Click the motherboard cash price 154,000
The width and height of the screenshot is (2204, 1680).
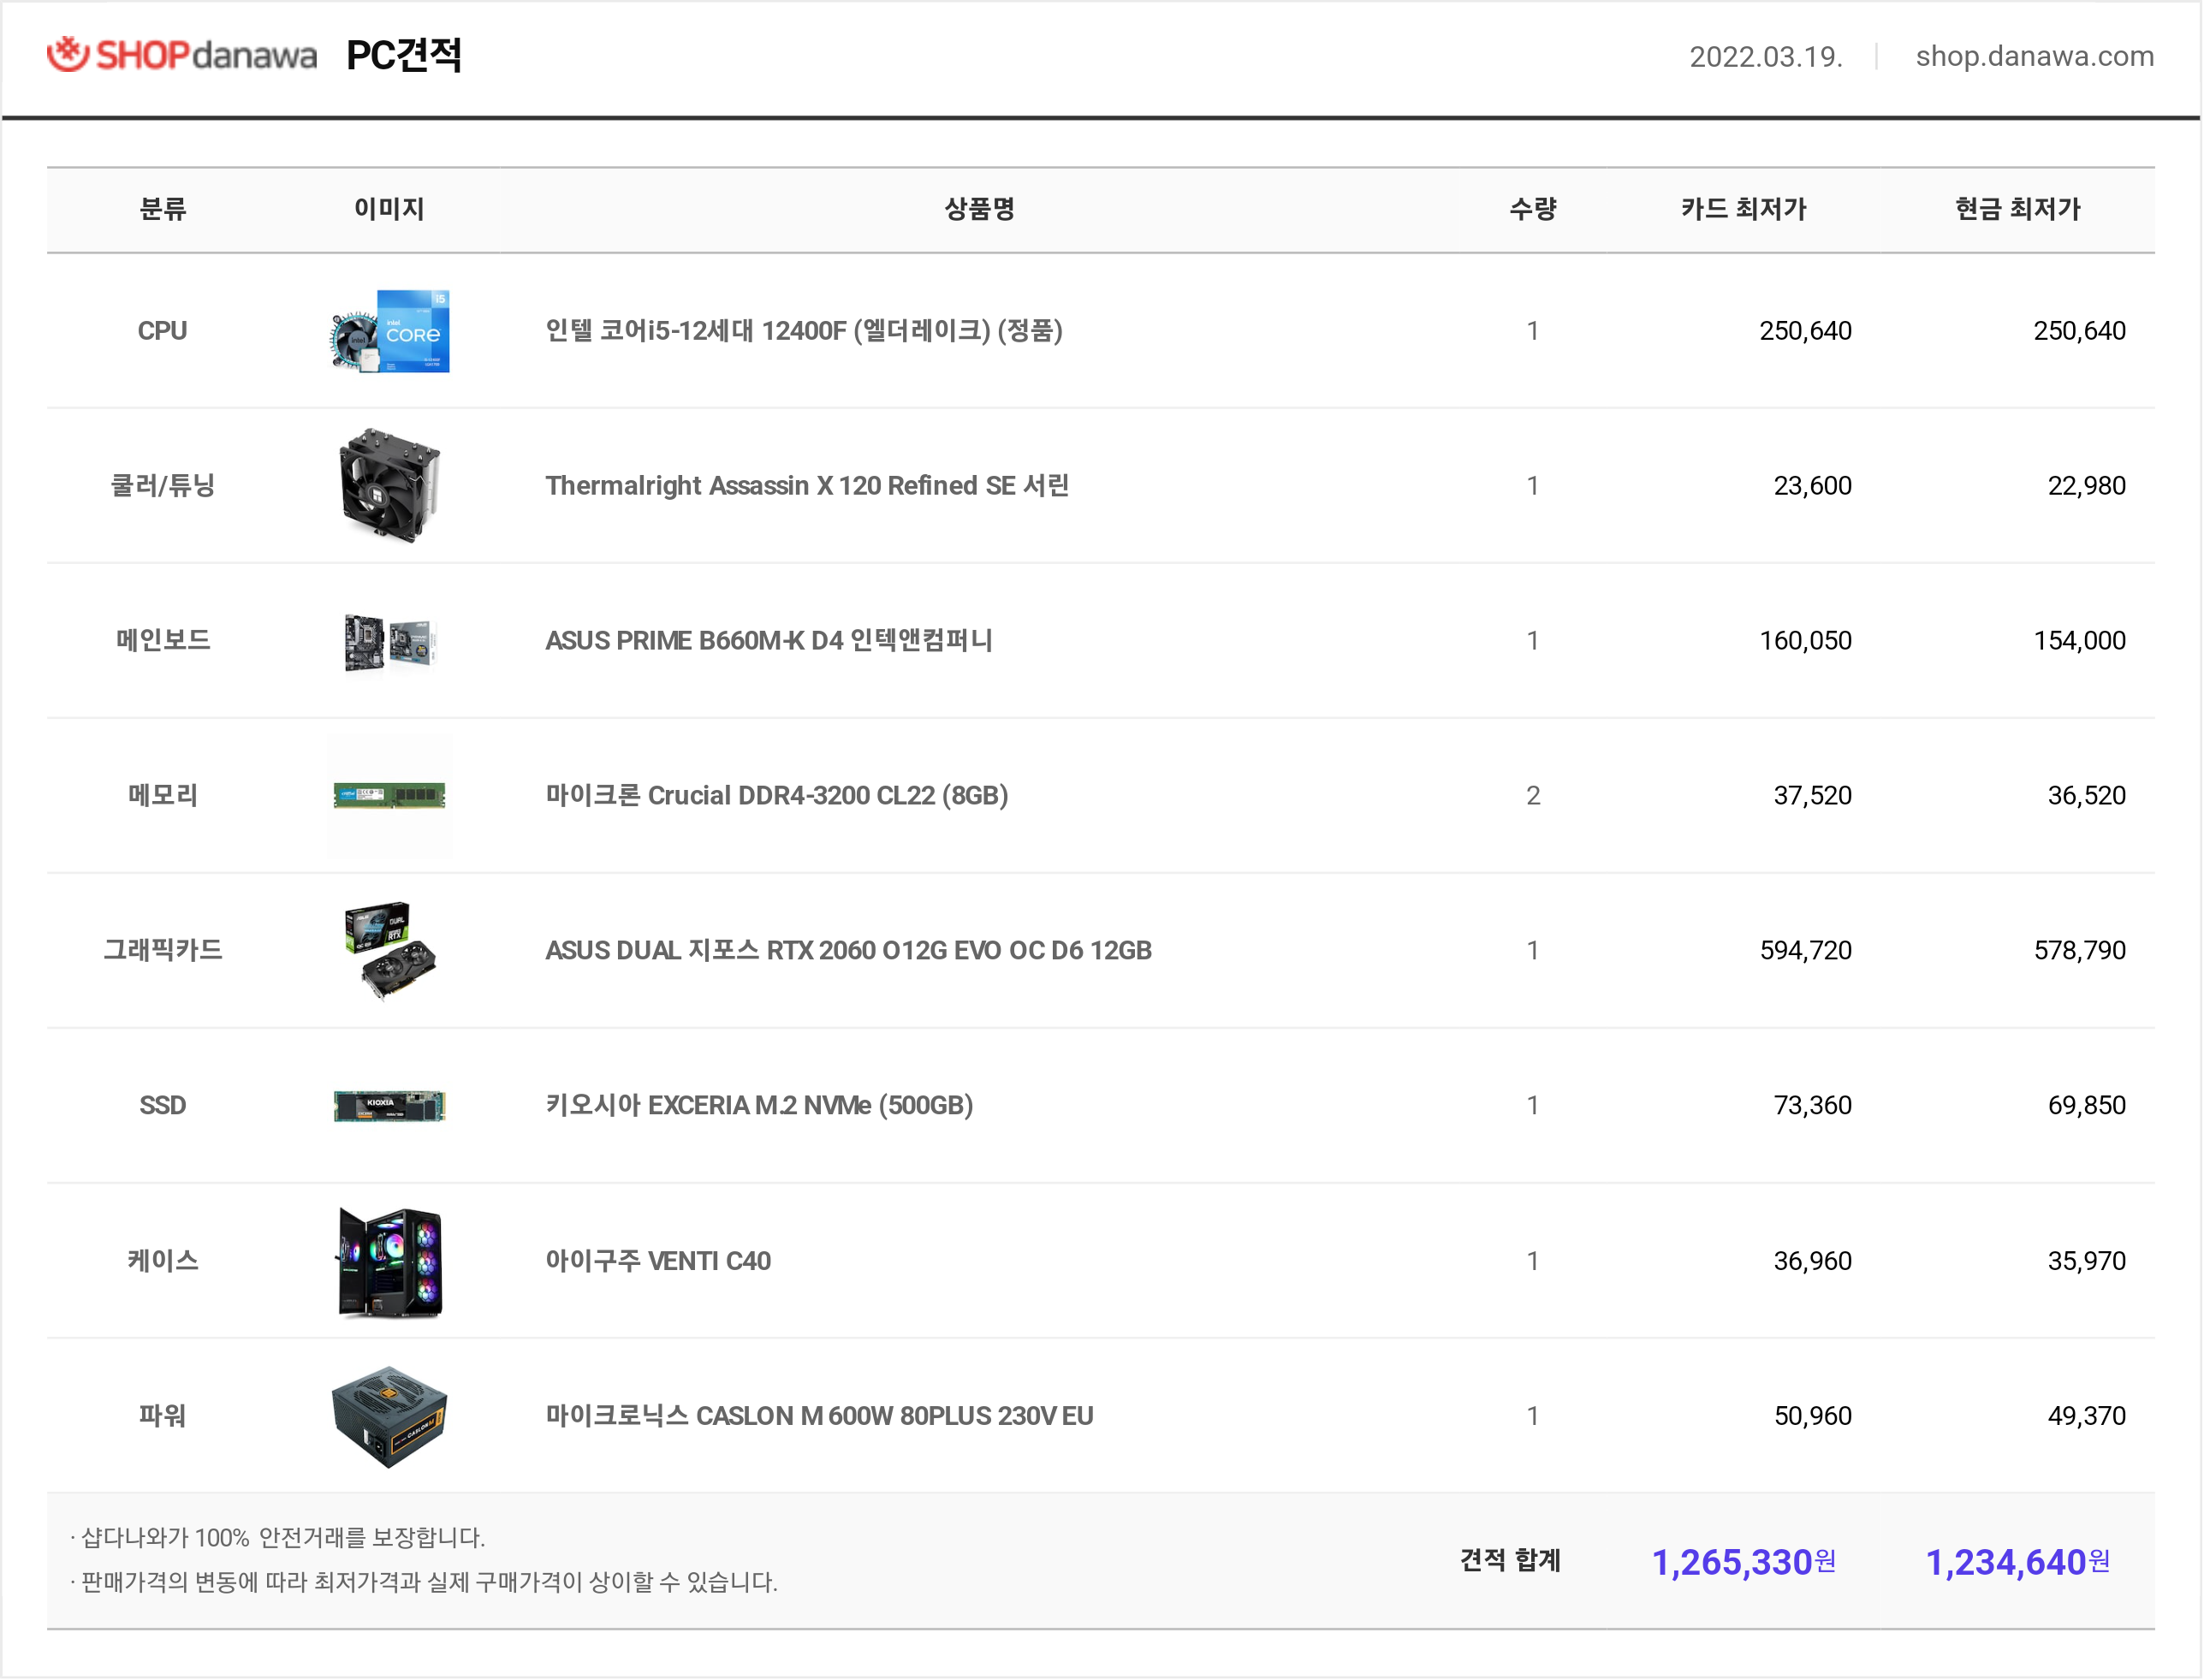click(2080, 641)
